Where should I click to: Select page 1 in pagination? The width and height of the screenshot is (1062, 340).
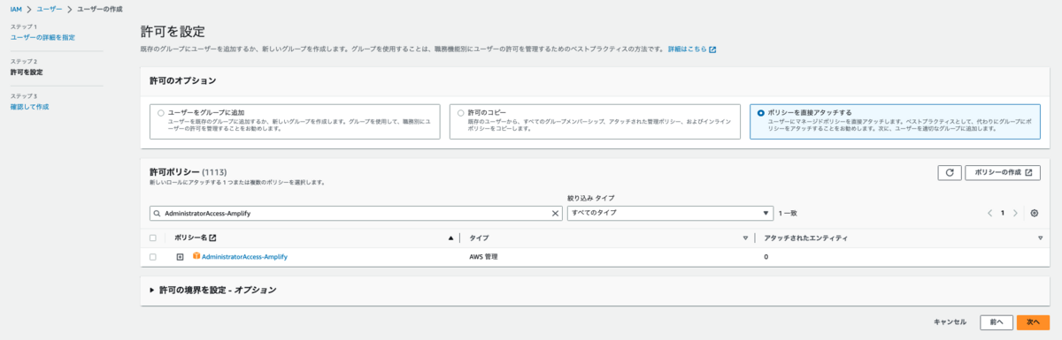(x=1003, y=213)
